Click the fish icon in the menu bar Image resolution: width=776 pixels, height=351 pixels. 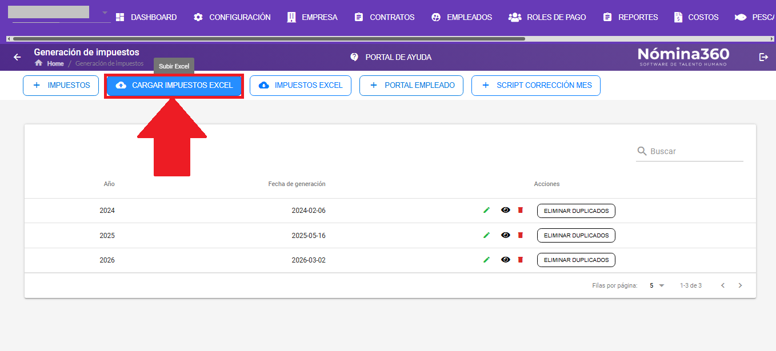point(741,17)
